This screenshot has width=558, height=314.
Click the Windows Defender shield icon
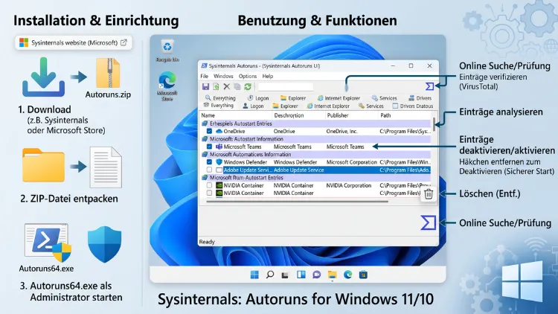pos(219,162)
